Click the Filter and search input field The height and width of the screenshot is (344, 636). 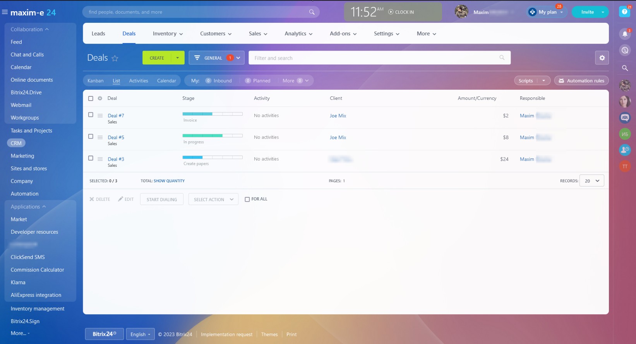(379, 58)
